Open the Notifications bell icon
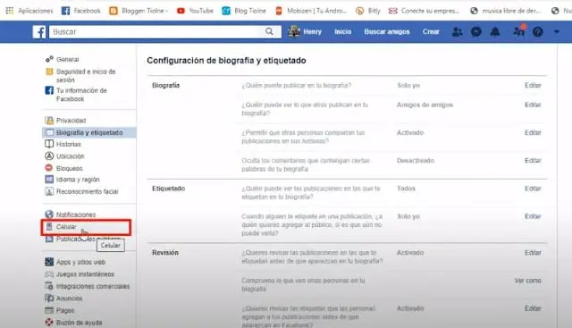The image size is (572, 328). point(495,32)
